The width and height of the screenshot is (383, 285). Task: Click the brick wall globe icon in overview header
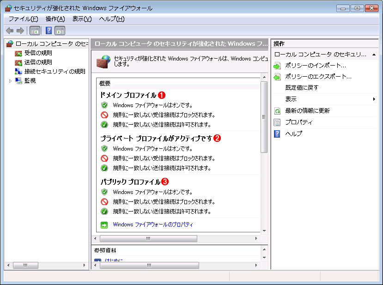point(103,61)
